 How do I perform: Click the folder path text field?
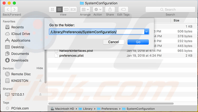click(96, 32)
